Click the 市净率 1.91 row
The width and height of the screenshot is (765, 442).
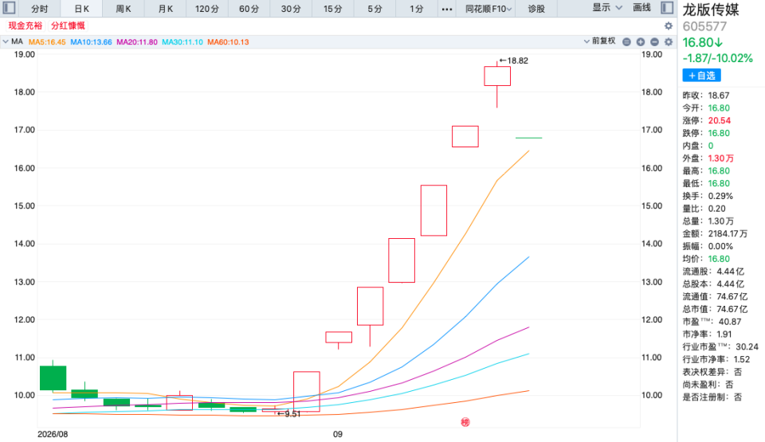(x=707, y=334)
